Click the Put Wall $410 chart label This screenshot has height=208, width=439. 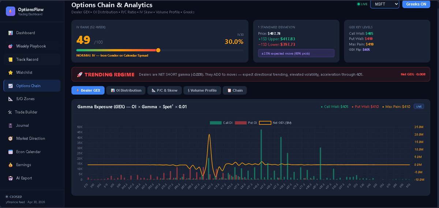tap(365, 107)
